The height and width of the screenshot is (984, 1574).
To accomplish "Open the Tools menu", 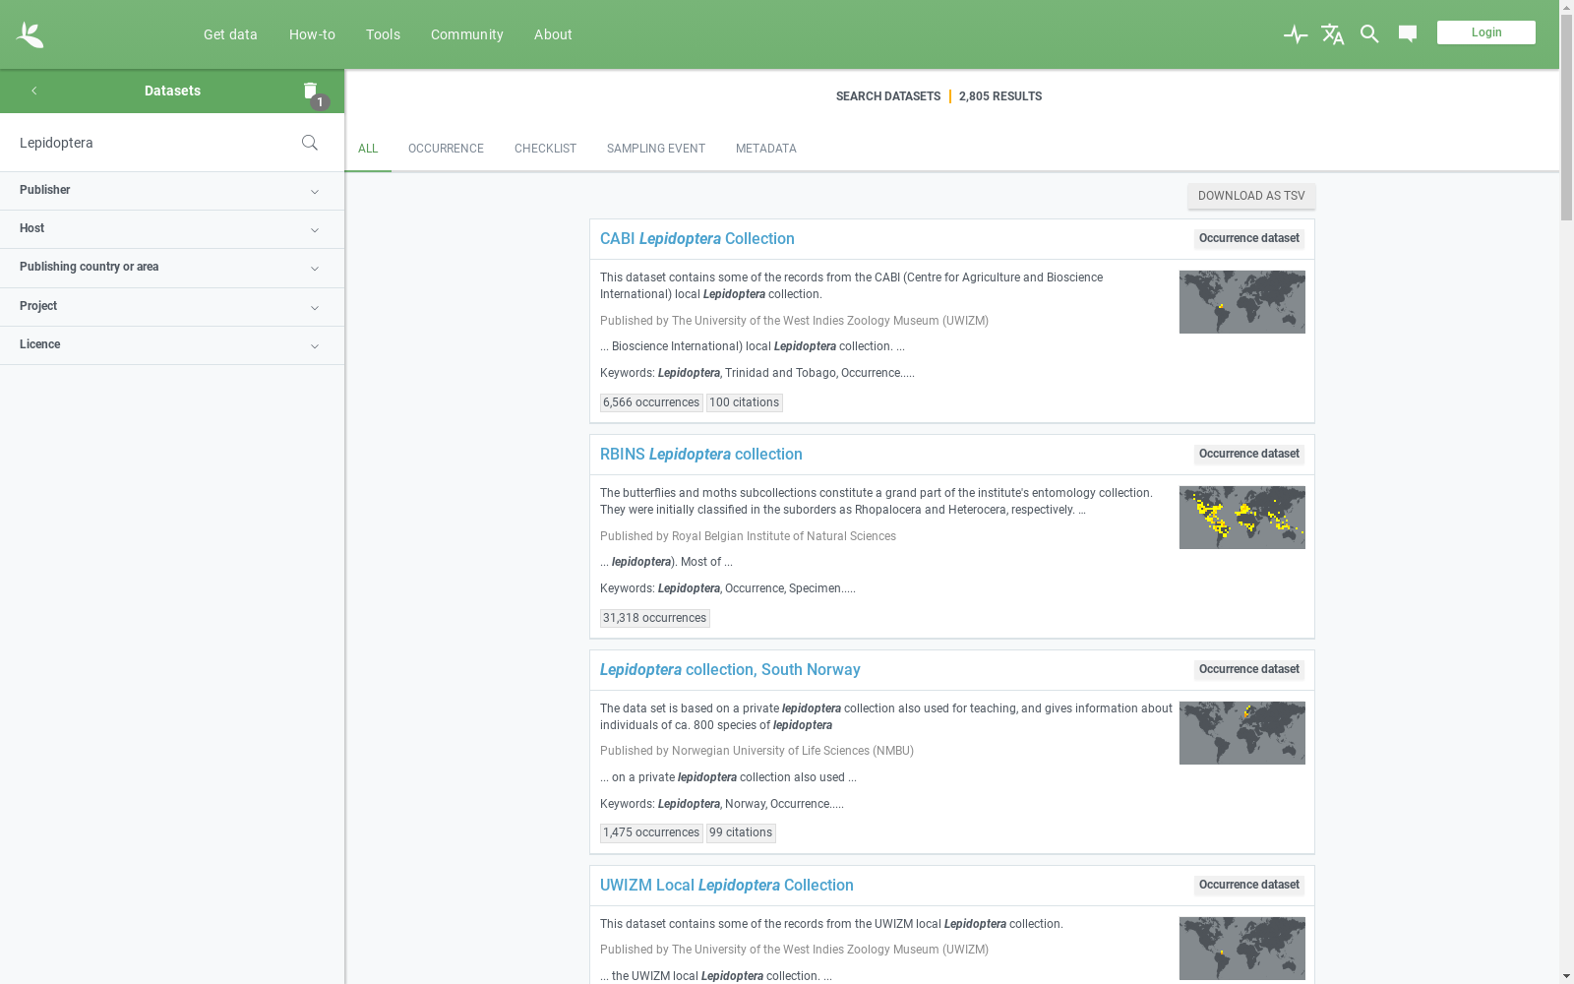I will [x=383, y=34].
